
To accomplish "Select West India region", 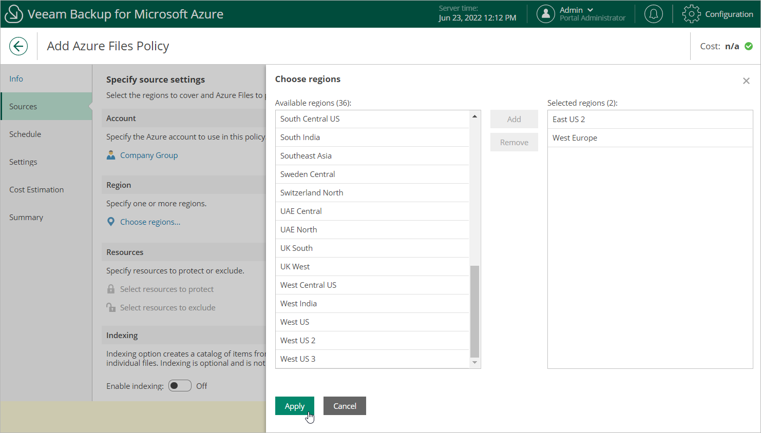I will (x=372, y=303).
